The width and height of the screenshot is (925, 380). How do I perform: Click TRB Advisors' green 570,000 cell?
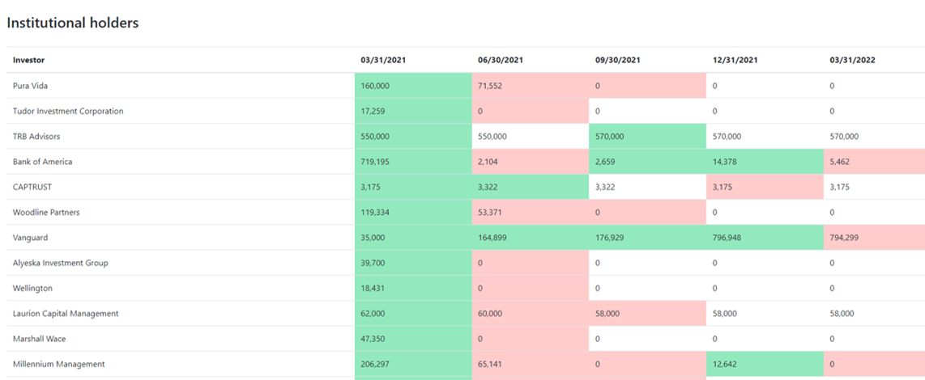647,136
